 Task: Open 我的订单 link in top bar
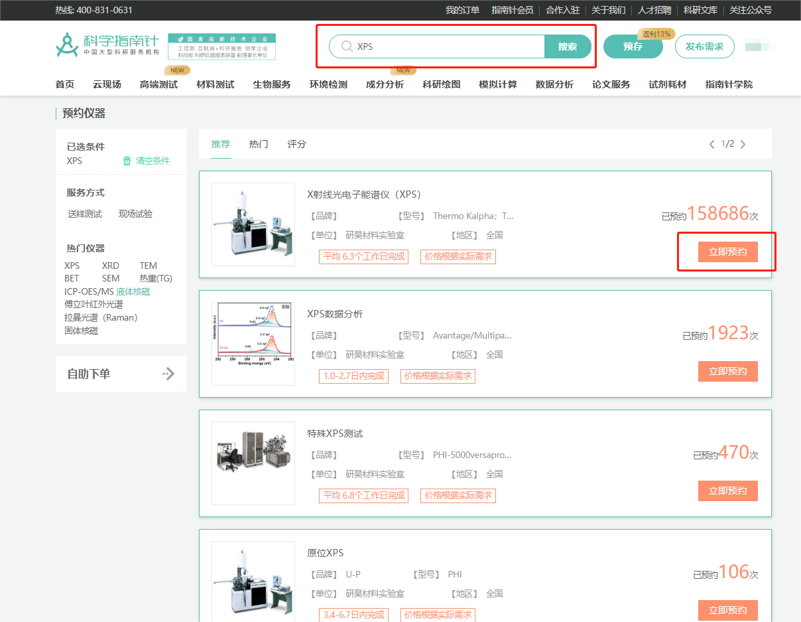pos(462,10)
